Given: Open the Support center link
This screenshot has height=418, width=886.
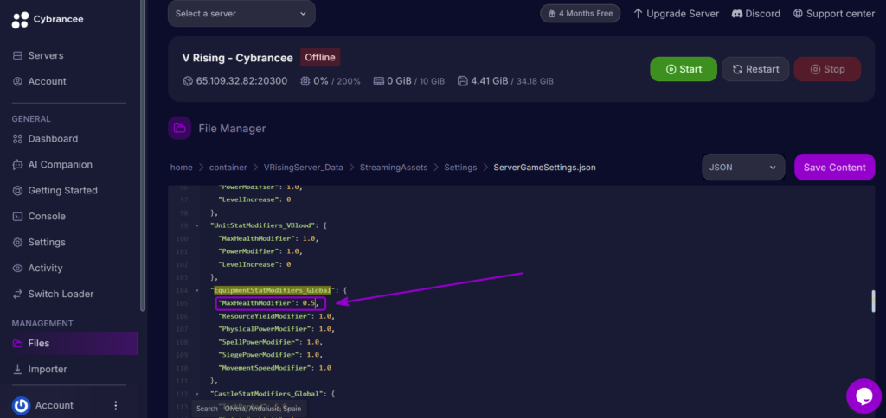Looking at the screenshot, I should click(834, 14).
